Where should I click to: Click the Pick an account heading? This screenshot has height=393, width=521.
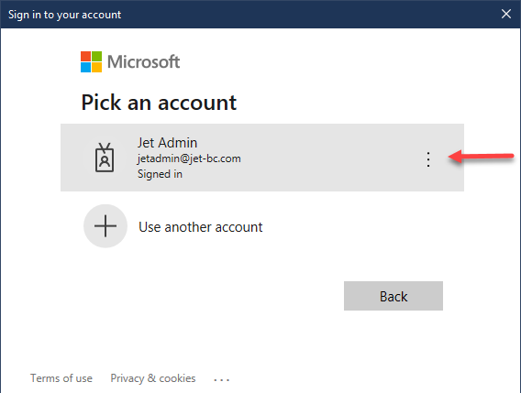[159, 103]
